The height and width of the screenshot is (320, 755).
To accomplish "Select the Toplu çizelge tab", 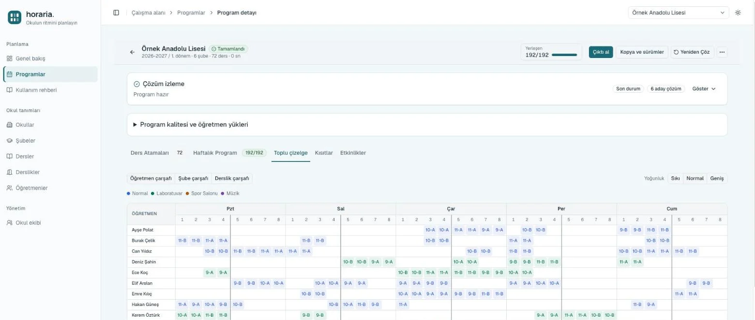I will [x=291, y=153].
